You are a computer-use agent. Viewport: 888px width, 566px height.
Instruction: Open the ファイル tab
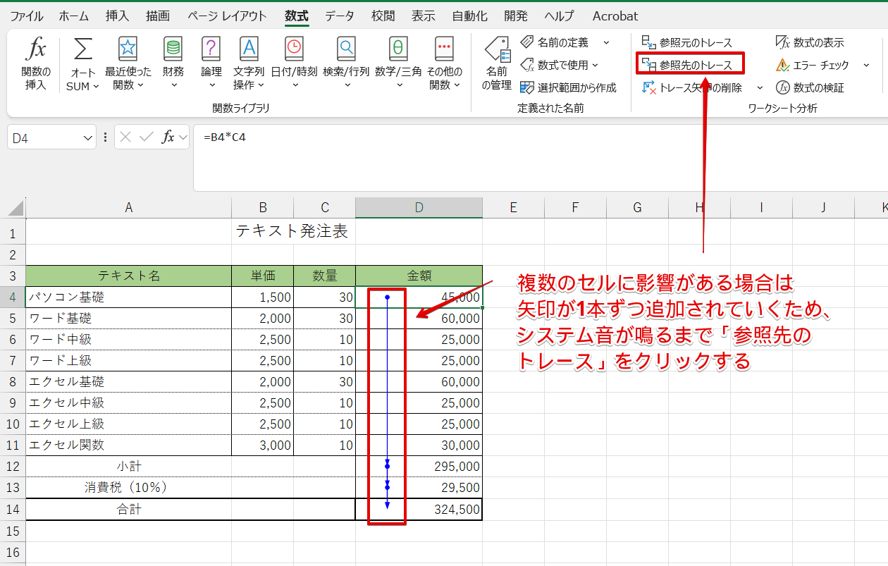tap(27, 16)
